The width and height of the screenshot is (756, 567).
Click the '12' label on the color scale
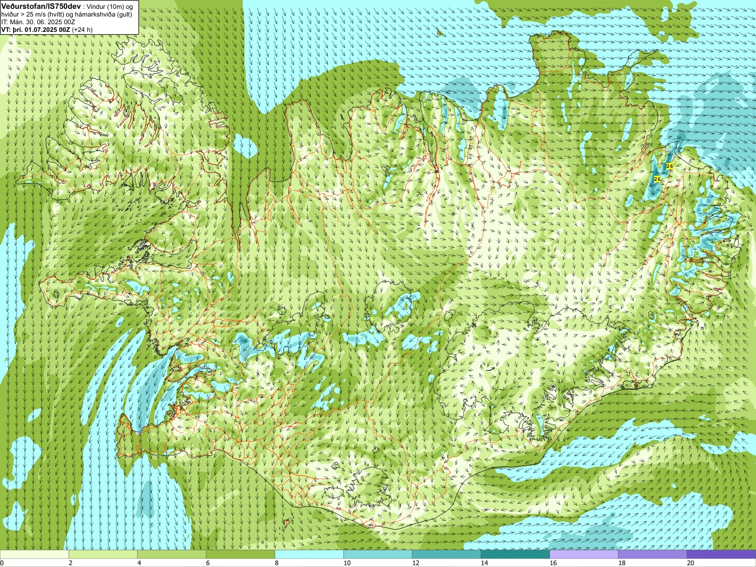tap(416, 563)
